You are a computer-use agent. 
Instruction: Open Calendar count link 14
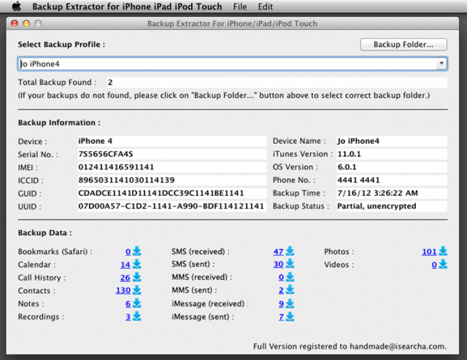pyautogui.click(x=125, y=265)
